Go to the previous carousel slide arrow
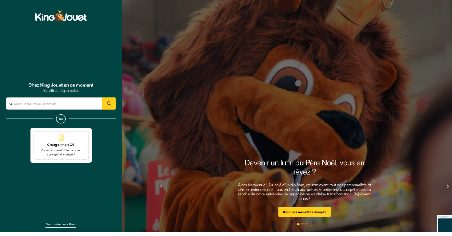Screen dimensions: 452x236 pos(162,186)
